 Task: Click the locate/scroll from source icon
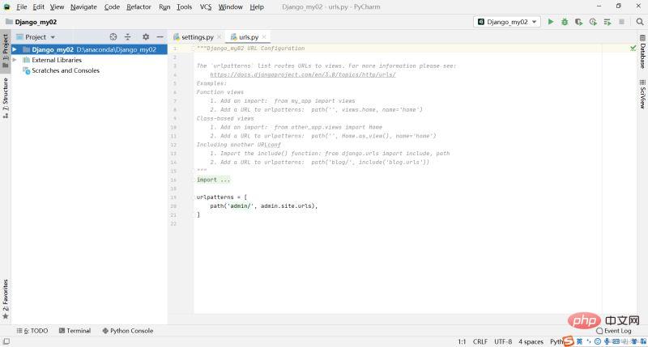(x=113, y=36)
